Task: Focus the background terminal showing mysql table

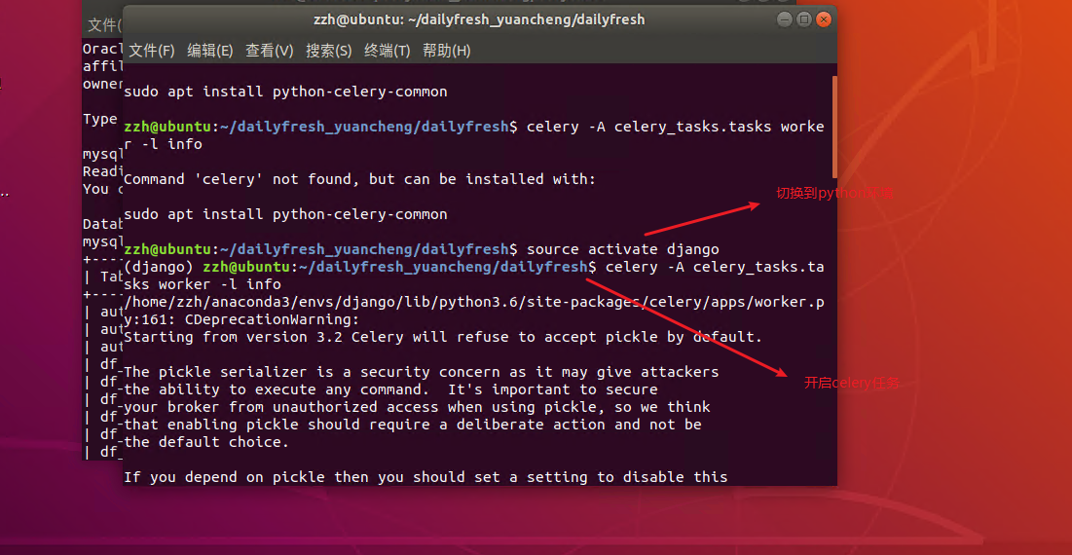Action: tap(101, 292)
